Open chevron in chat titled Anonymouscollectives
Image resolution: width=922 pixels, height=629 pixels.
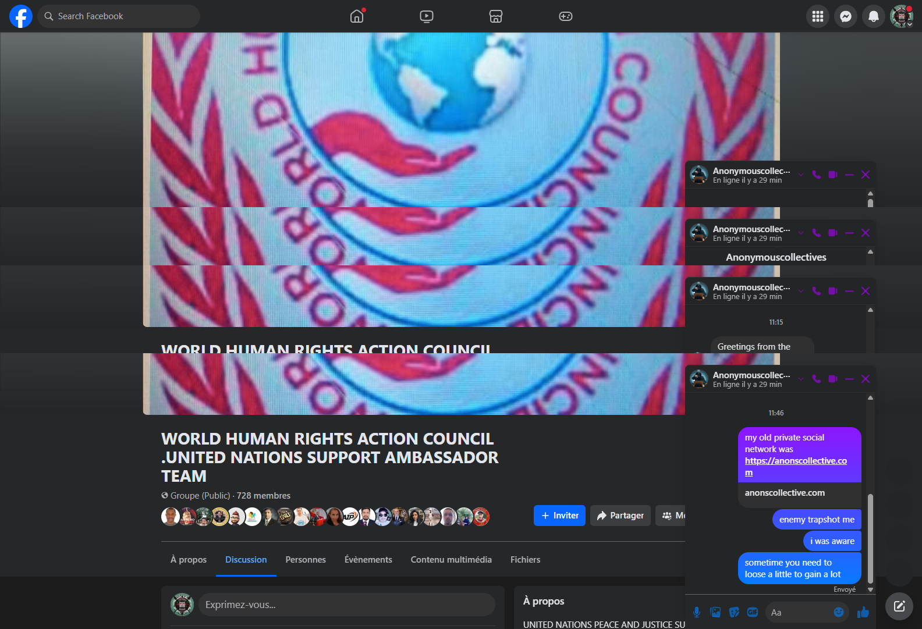801,233
